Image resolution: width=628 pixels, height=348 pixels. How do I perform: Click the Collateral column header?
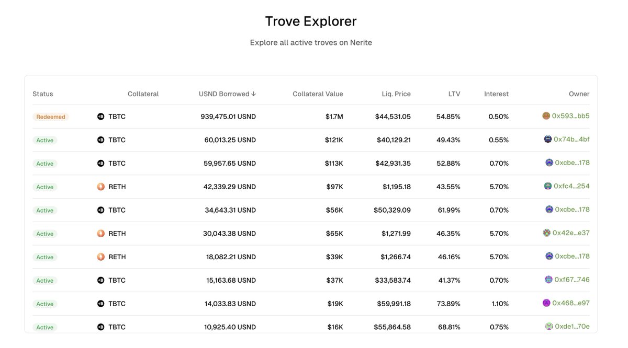click(x=143, y=94)
